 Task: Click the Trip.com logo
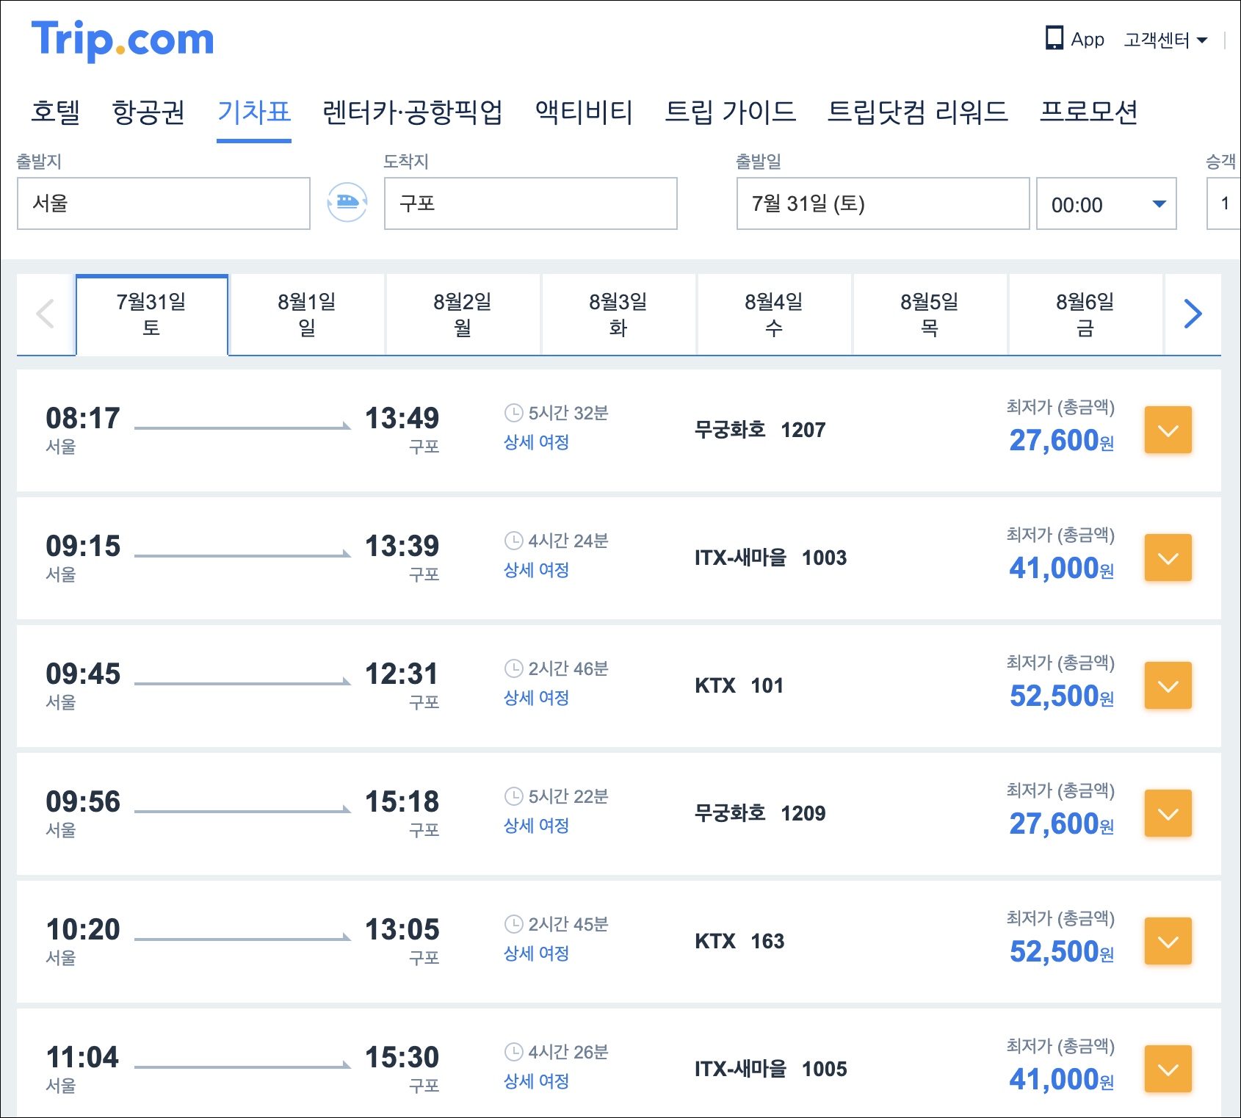[123, 40]
